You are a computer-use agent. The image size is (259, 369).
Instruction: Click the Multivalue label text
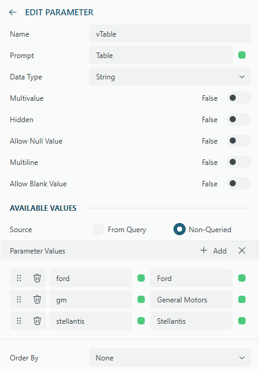point(27,98)
